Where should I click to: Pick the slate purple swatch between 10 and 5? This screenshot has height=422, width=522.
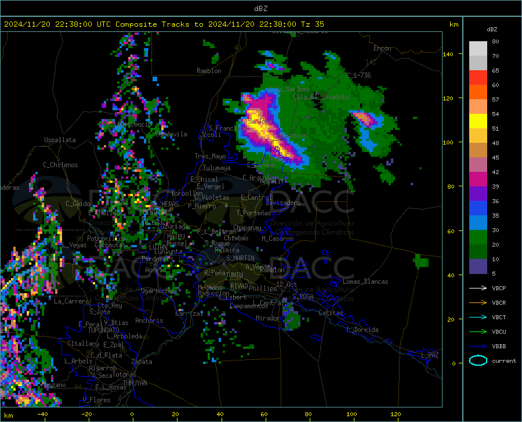pos(478,266)
